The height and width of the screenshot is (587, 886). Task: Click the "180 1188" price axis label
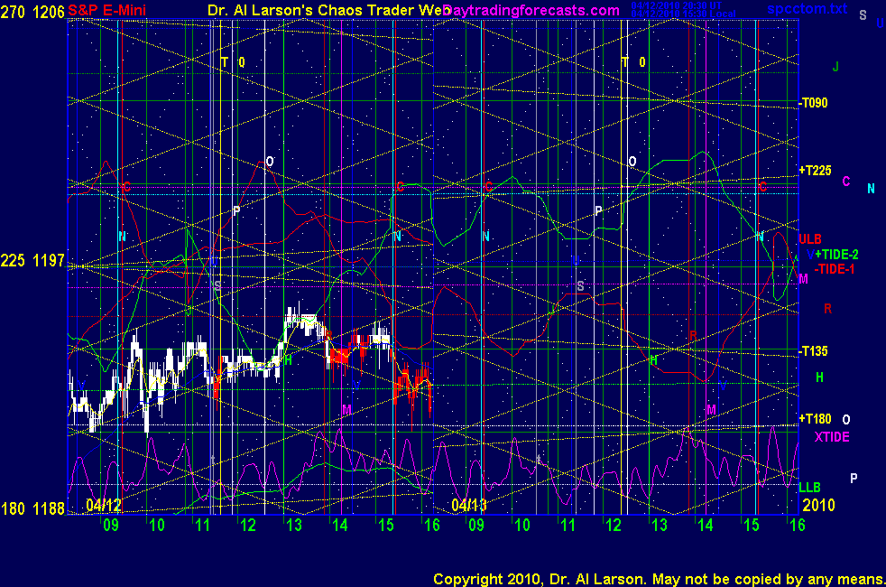click(32, 509)
